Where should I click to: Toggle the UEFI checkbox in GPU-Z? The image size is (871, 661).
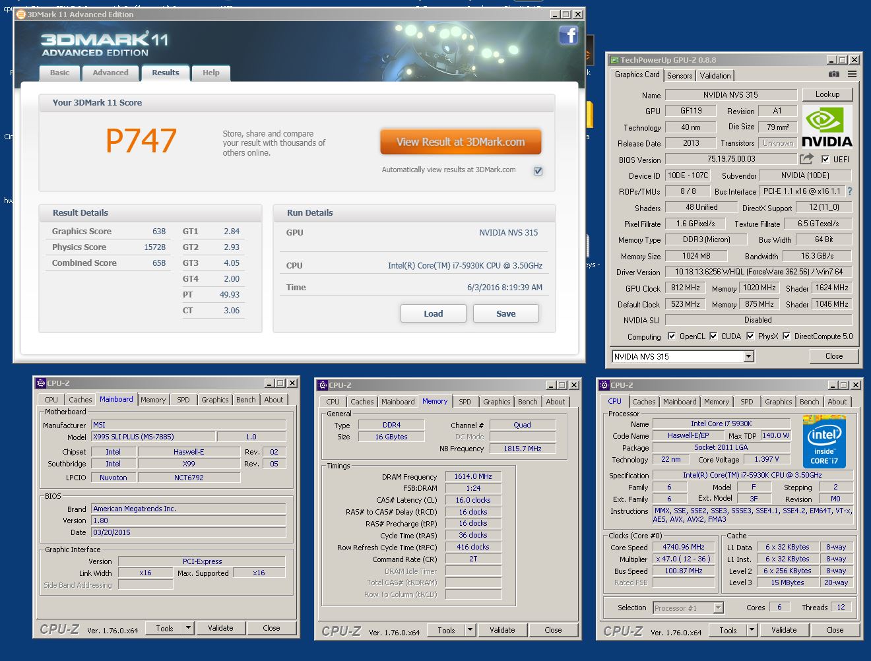825,159
